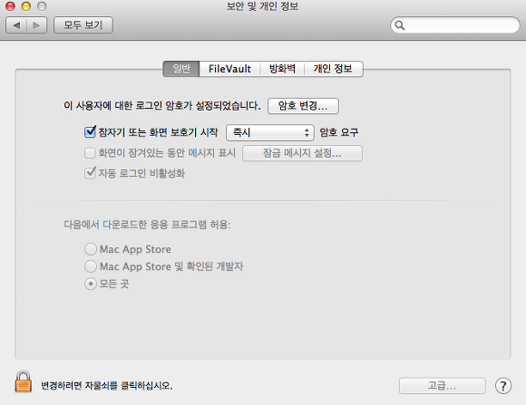Click the padlock icon to unlock changes

point(24,381)
